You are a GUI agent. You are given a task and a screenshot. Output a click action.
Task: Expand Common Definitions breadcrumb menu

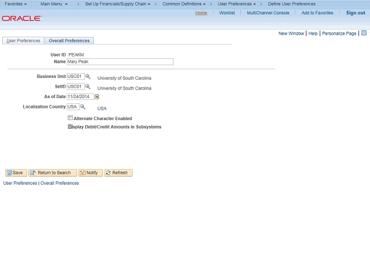[x=184, y=4]
